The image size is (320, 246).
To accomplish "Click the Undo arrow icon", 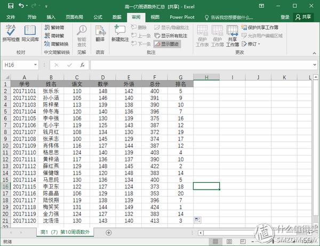I will point(21,6).
